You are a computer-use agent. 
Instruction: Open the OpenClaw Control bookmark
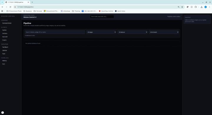pyautogui.click(x=106, y=11)
